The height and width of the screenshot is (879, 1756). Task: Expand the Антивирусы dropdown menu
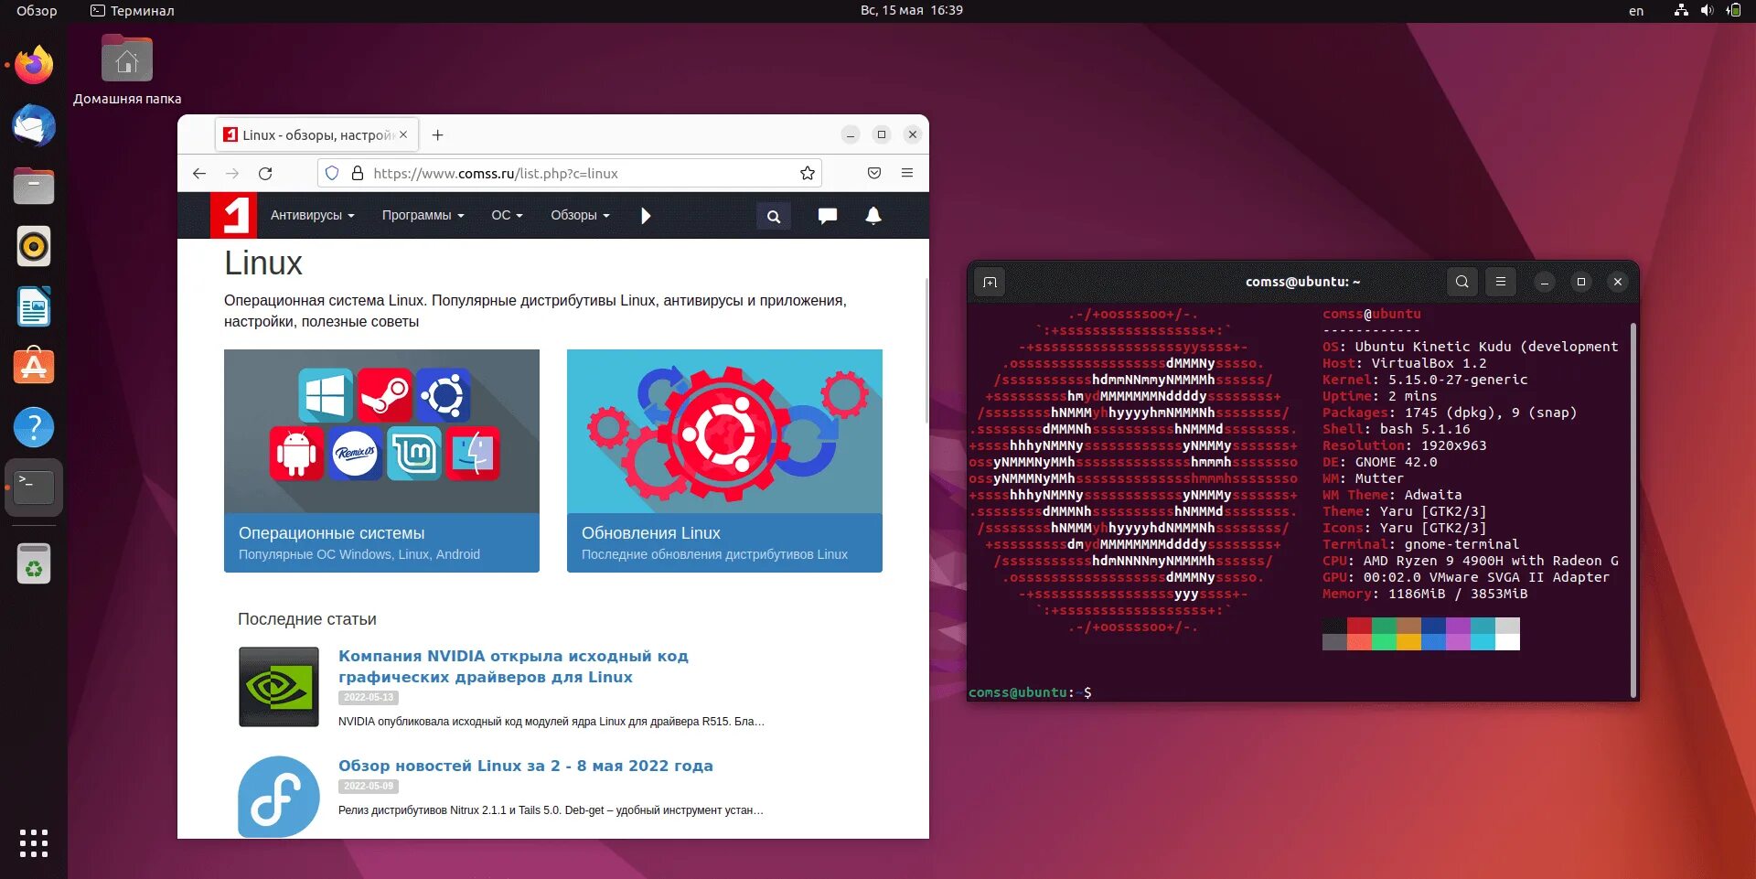click(313, 216)
